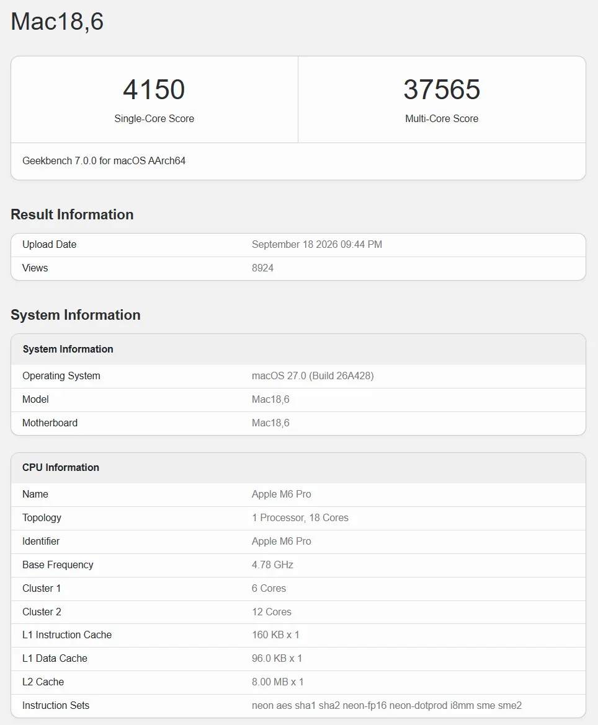Image resolution: width=598 pixels, height=725 pixels.
Task: Select 1 Processor, 18 Cores value
Action: tap(300, 518)
